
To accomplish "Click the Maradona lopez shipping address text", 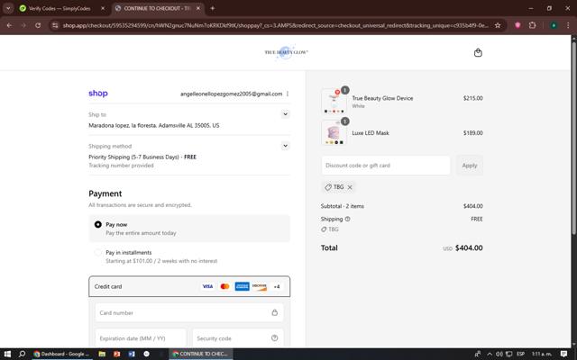I will [x=154, y=125].
